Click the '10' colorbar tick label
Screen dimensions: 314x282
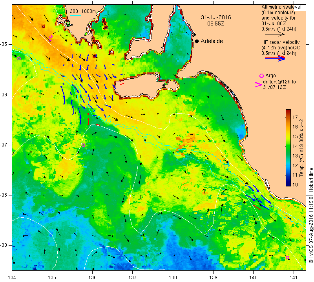(295, 184)
